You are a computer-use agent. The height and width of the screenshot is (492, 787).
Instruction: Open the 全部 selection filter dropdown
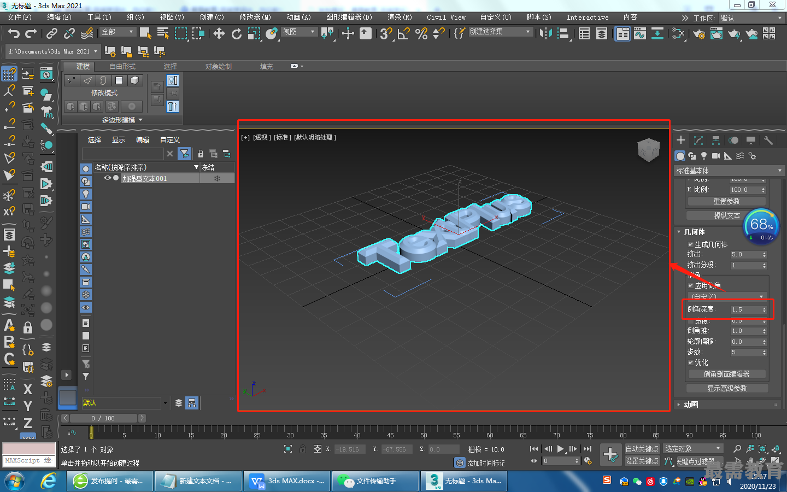coord(118,32)
